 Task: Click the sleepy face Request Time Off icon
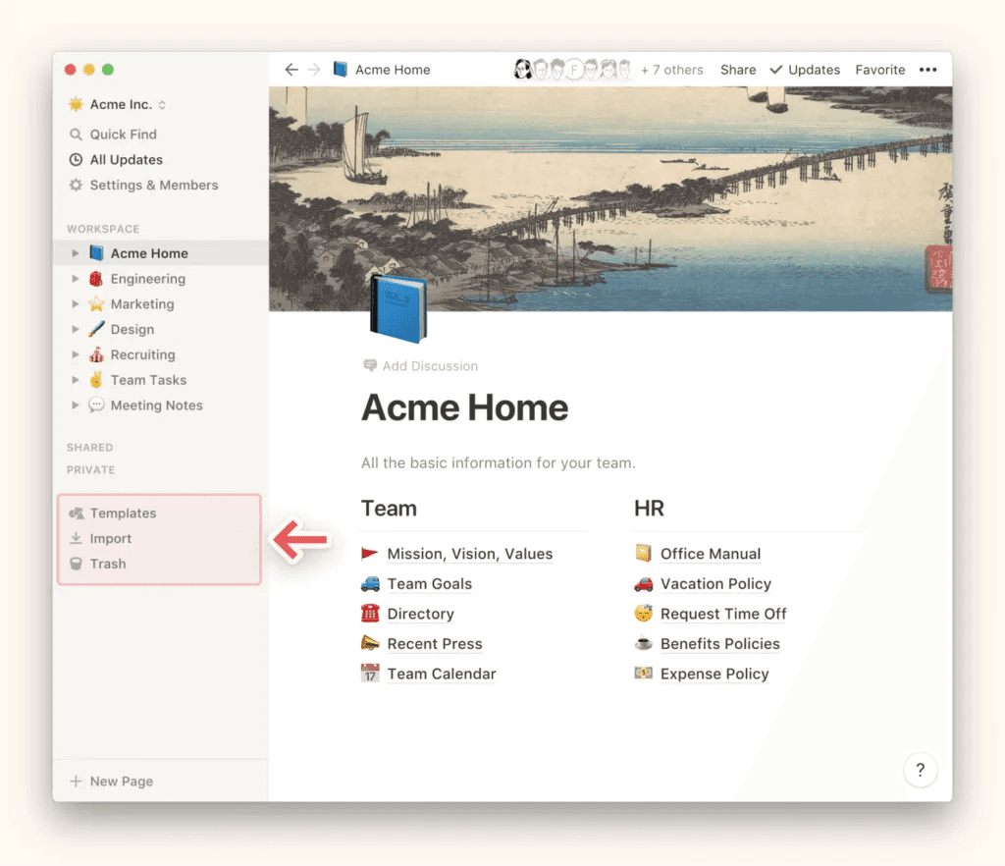(644, 614)
